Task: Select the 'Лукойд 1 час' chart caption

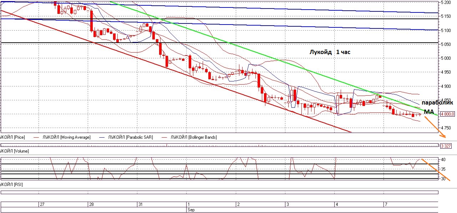Action: point(330,52)
